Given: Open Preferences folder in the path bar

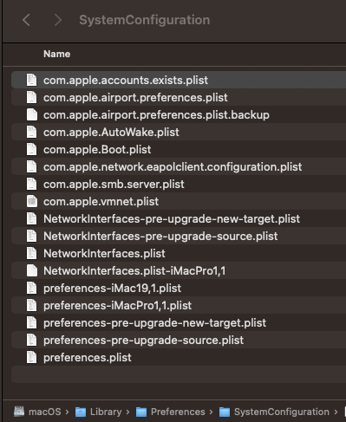Looking at the screenshot, I should (x=171, y=412).
